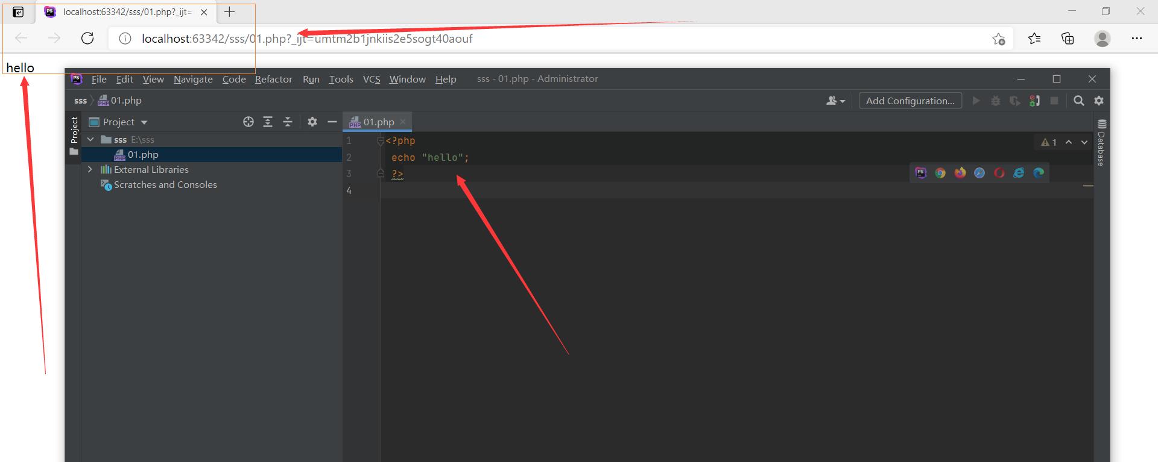
Task: Open the Help menu
Action: [446, 79]
